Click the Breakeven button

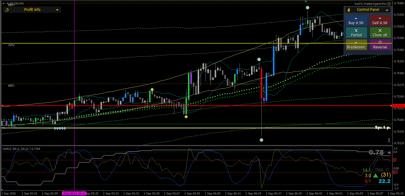[356, 45]
